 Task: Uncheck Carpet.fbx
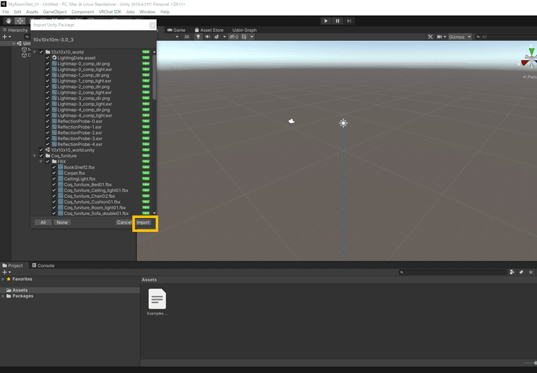pyautogui.click(x=54, y=173)
